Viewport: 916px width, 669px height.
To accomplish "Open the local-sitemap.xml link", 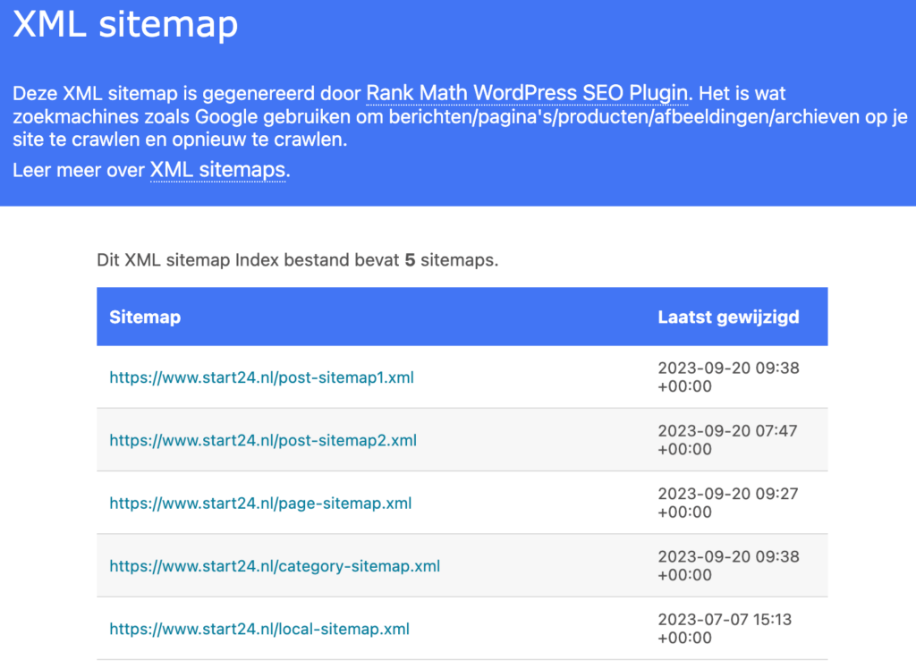I will click(258, 629).
